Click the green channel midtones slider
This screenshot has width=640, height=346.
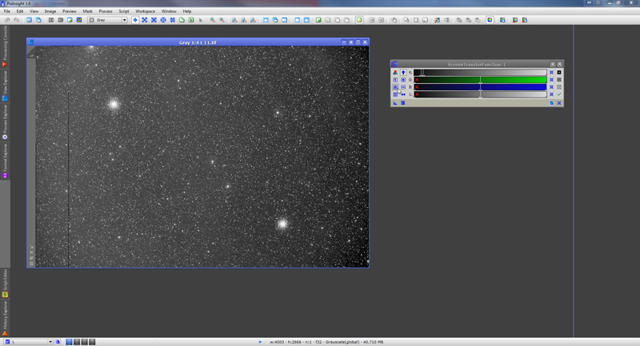coord(480,80)
